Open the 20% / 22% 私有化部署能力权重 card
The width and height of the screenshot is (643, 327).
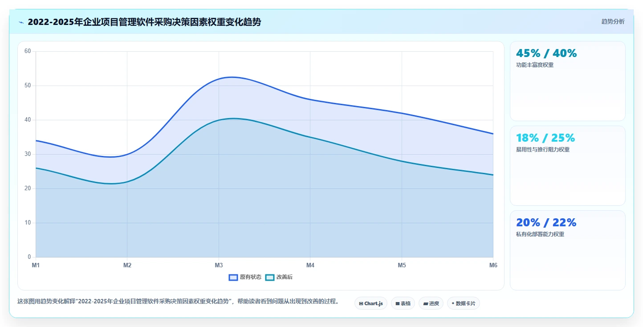568,250
